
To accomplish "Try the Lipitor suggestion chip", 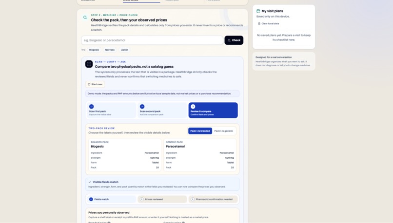I will click(124, 50).
